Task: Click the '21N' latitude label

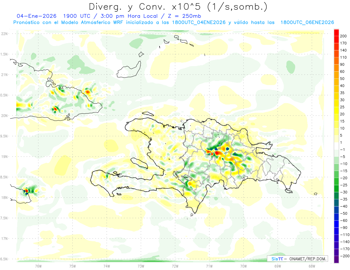Action: click(x=5, y=75)
